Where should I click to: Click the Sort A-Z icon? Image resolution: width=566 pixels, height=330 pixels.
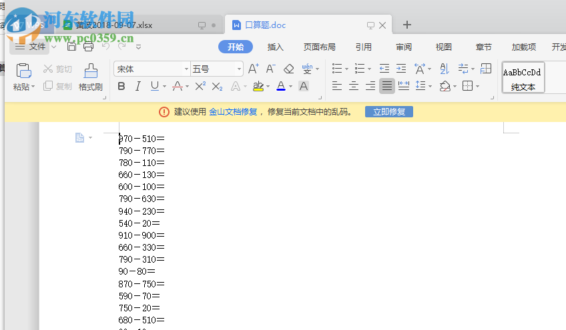tap(445, 69)
